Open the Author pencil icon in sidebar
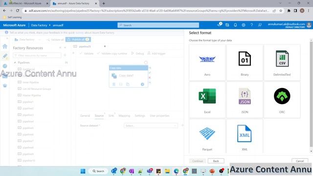313x176 pixels. [5, 56]
